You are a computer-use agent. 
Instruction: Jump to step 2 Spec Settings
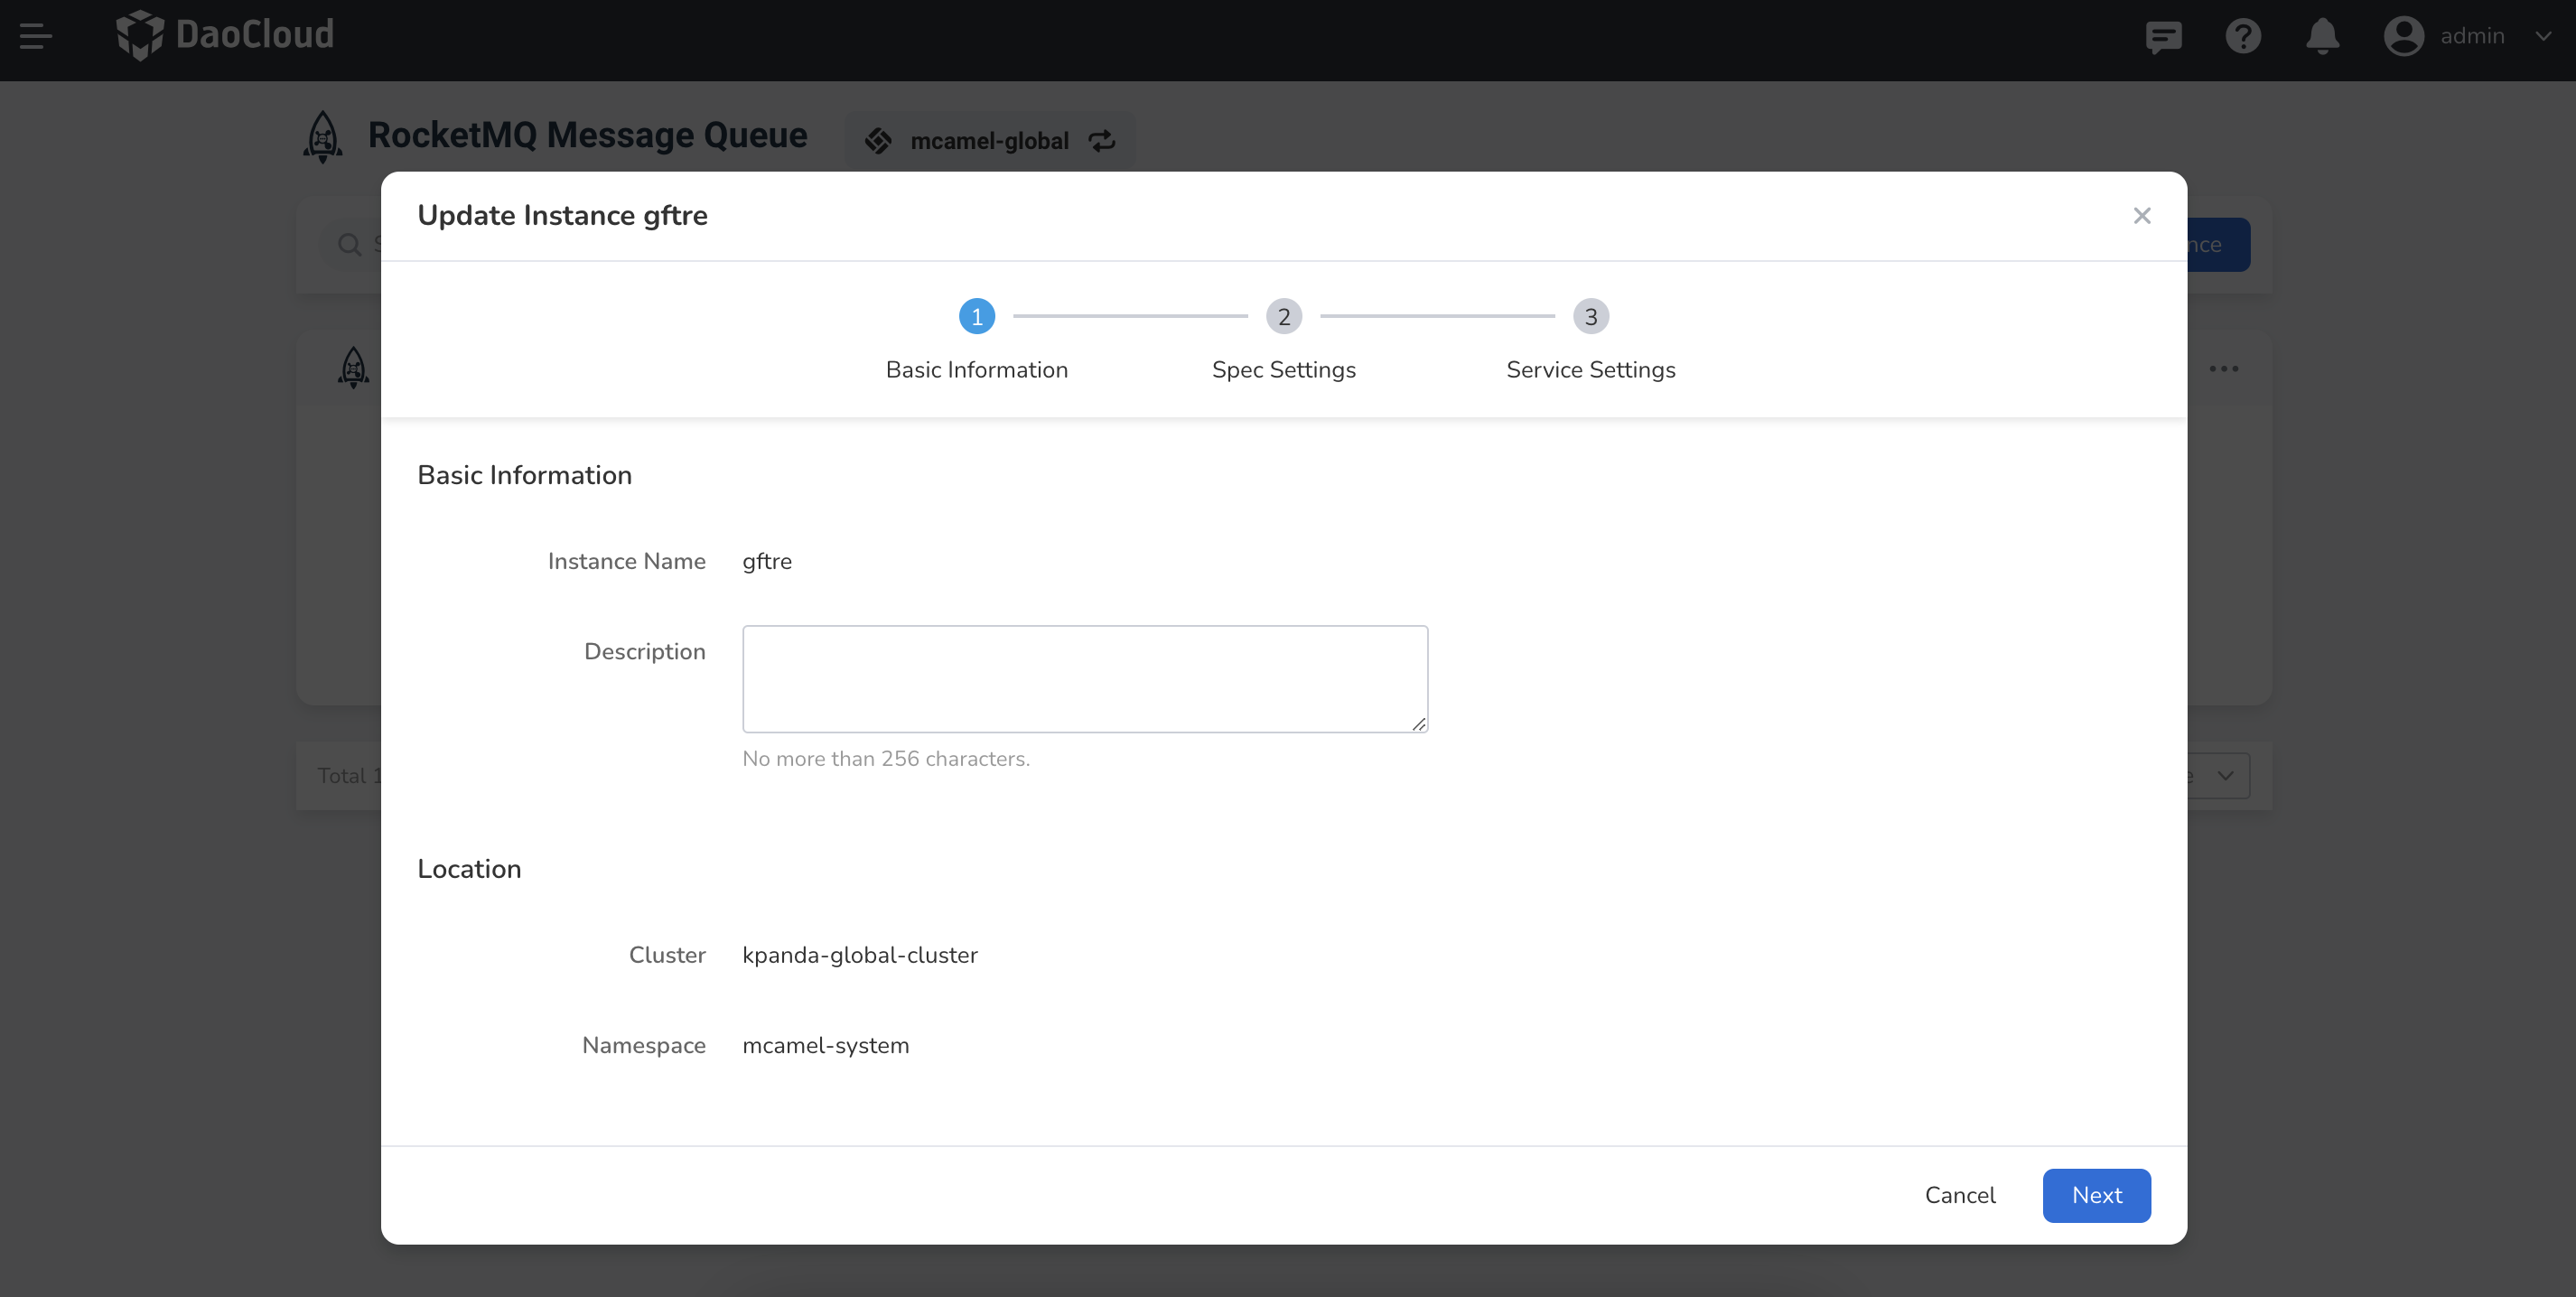click(x=1284, y=317)
